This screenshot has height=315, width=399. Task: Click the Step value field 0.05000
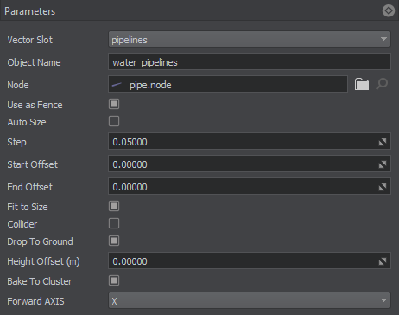click(250, 141)
